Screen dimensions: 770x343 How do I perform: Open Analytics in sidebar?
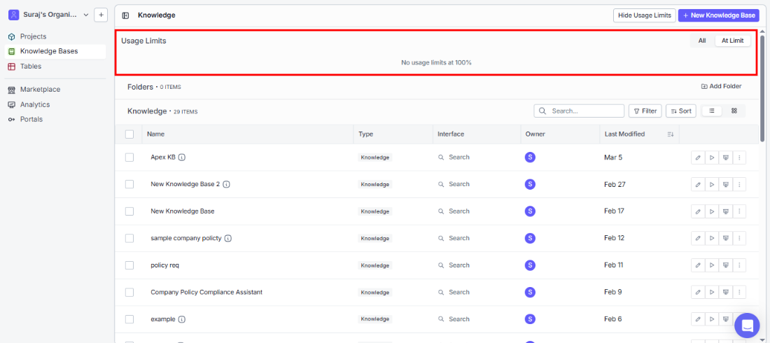[55, 105]
